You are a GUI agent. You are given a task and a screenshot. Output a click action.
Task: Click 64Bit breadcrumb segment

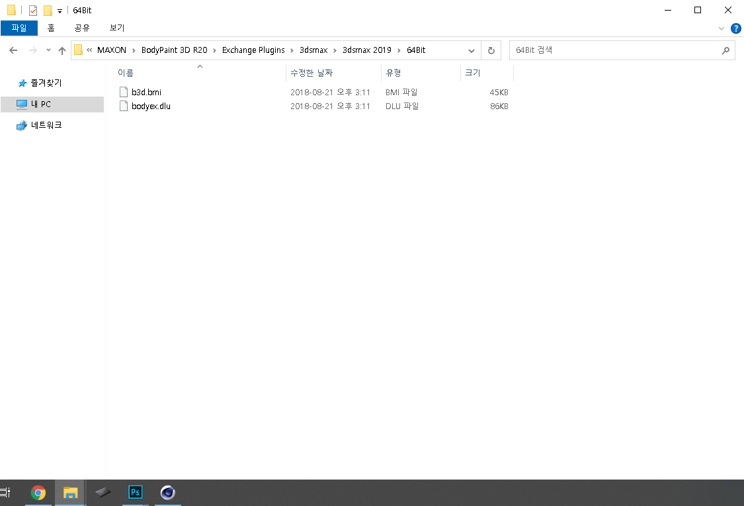[416, 50]
